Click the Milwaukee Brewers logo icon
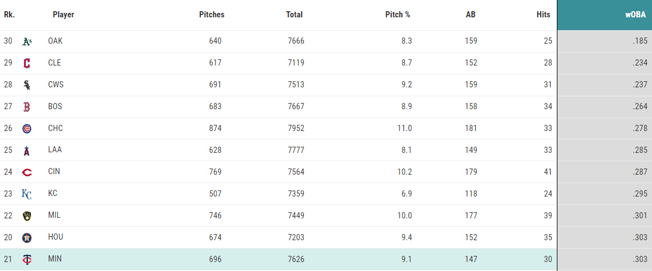This screenshot has height=271, width=652. coord(27,216)
